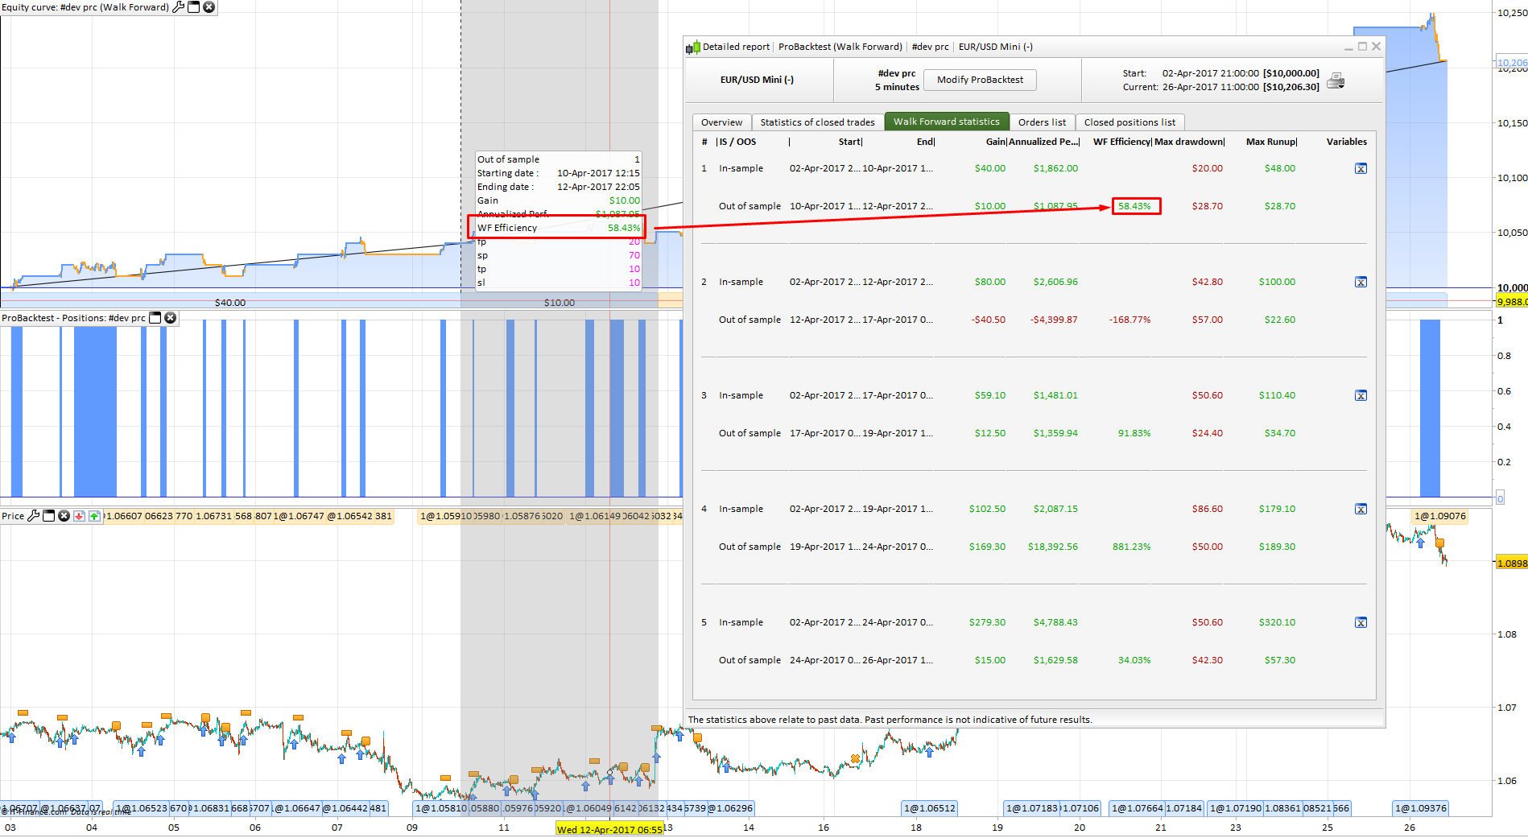The width and height of the screenshot is (1528, 838).
Task: Show variables for walk forward row 2
Action: click(1361, 282)
